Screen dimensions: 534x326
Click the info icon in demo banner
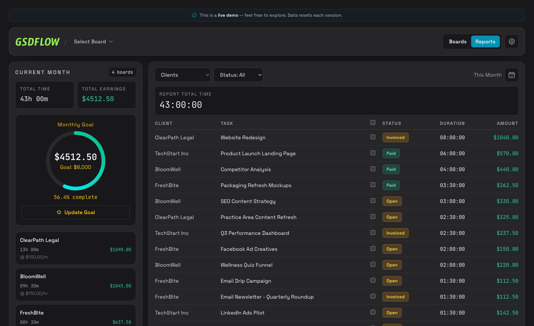[194, 15]
